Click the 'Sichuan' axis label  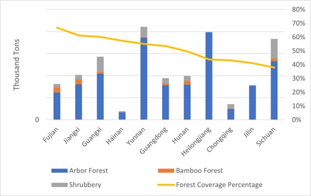266,137
